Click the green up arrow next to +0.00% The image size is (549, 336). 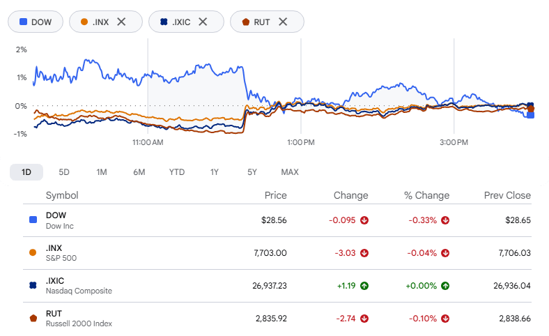coord(445,286)
